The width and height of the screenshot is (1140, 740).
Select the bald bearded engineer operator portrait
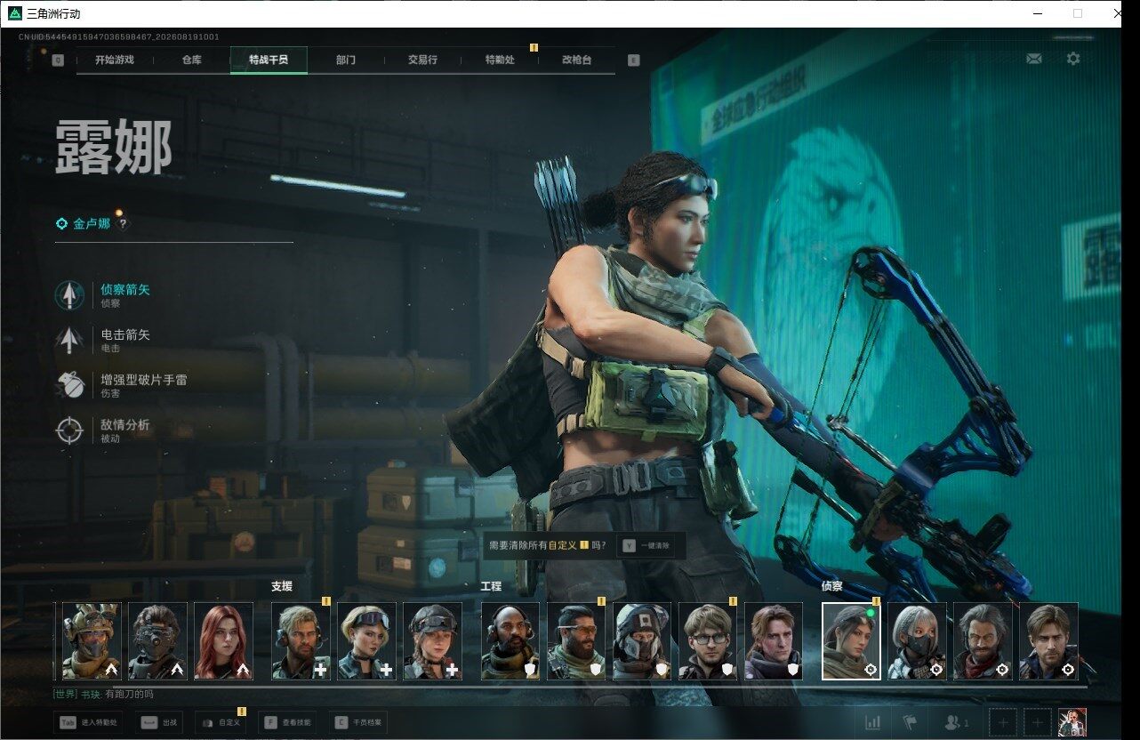[x=510, y=641]
